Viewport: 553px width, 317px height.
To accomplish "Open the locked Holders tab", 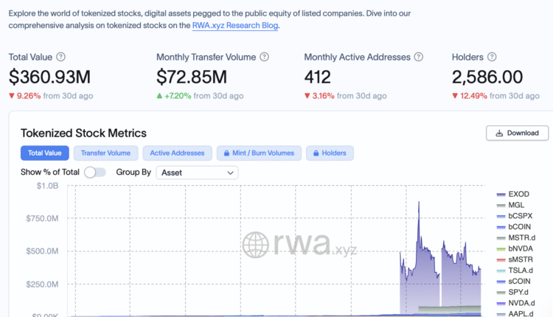I will pos(330,153).
